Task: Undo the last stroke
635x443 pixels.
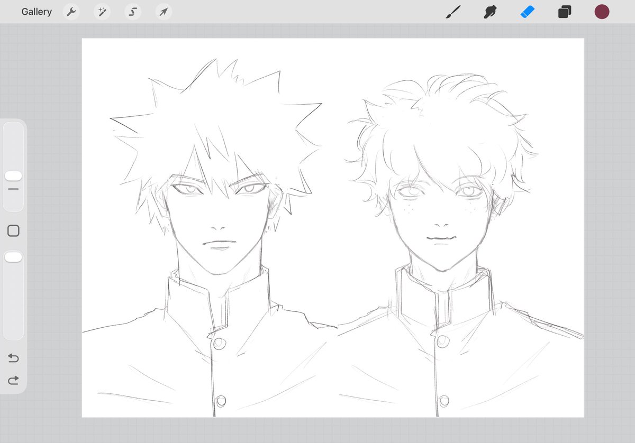Action: coord(13,358)
